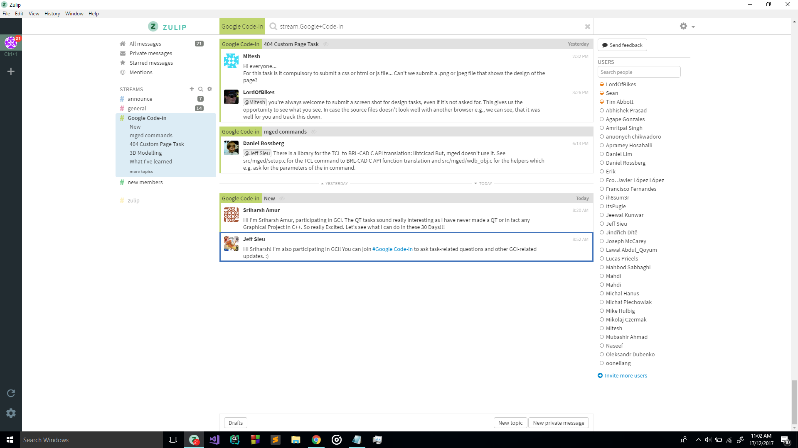The width and height of the screenshot is (798, 448).
Task: Click 'mged commands' topic header in message list
Action: 285,131
